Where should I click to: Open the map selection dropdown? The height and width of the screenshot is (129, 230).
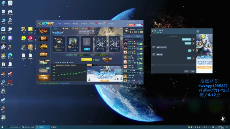coord(84,55)
